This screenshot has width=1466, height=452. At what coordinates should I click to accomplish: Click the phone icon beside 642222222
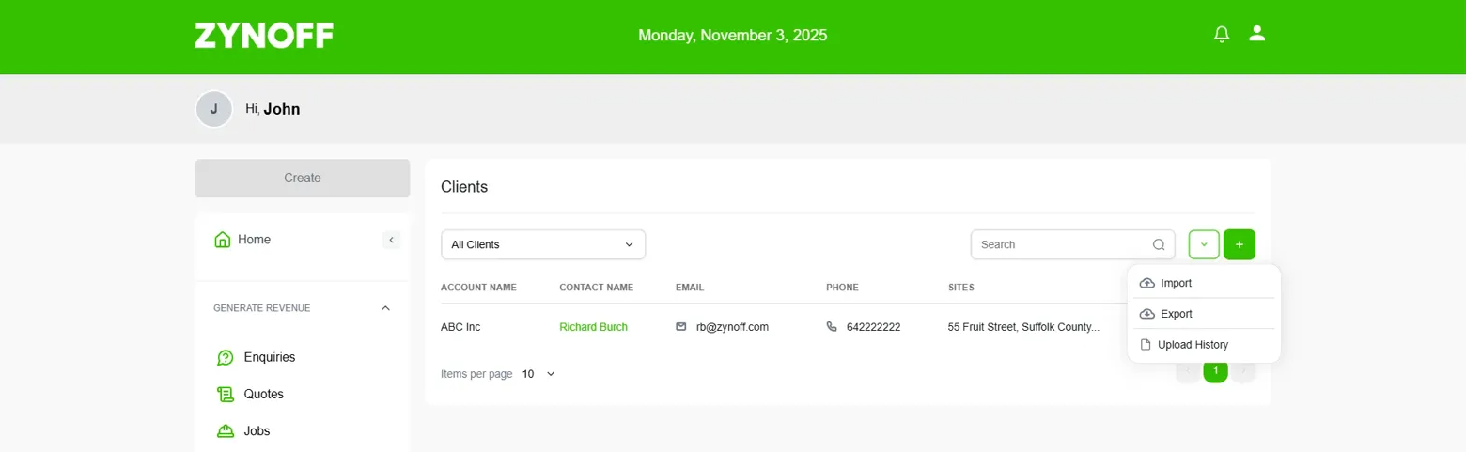[x=832, y=327]
